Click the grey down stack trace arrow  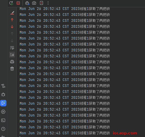point(12,41)
